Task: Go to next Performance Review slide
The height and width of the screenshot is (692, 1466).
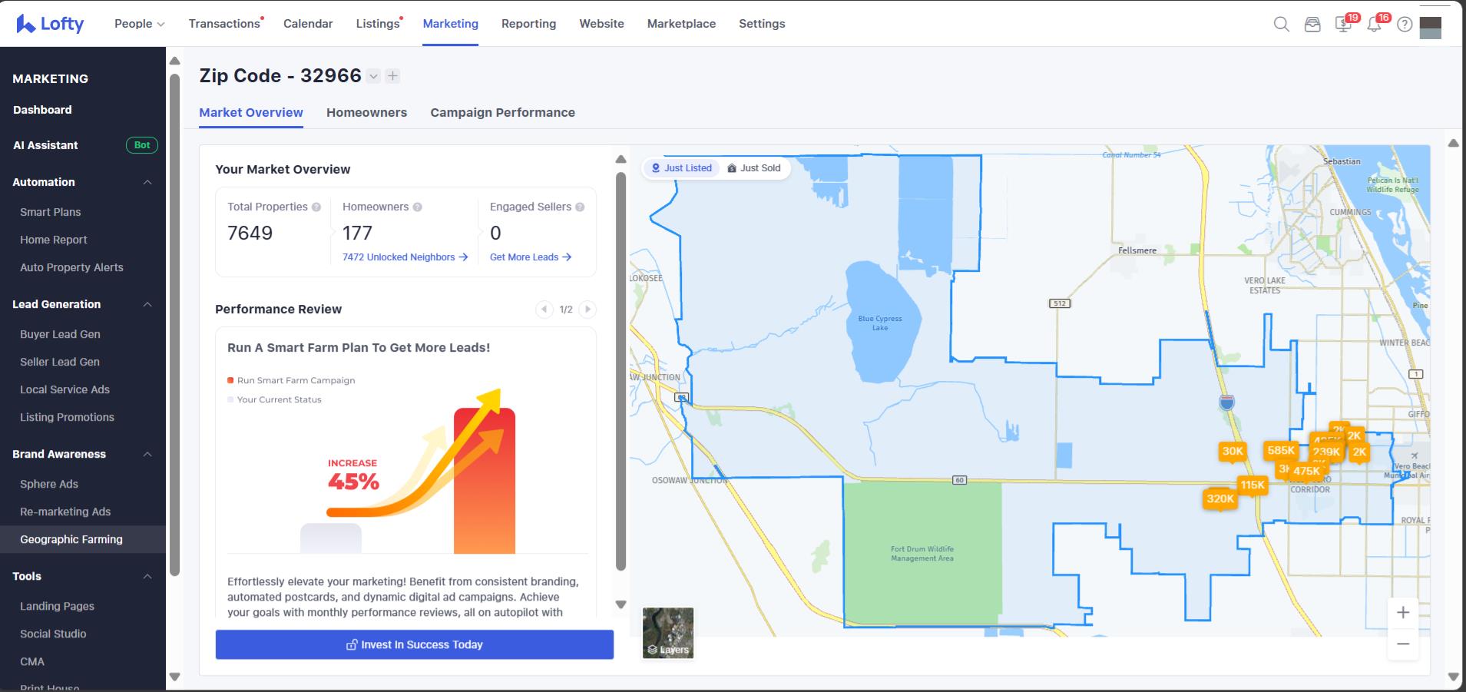Action: tap(587, 310)
